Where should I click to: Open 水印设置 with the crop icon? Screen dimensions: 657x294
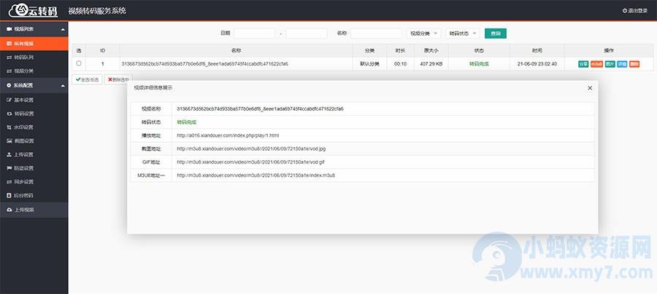(34, 127)
